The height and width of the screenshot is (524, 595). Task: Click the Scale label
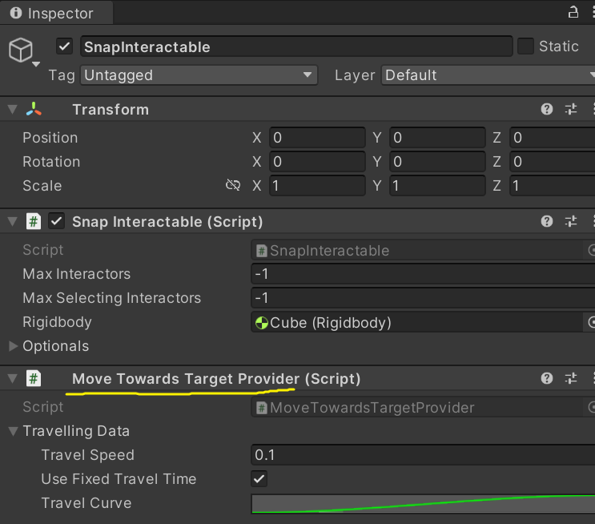(42, 186)
